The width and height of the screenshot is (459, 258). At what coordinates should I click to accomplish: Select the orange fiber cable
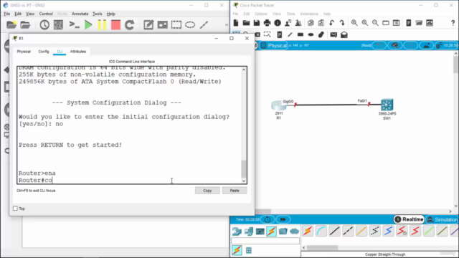361,231
